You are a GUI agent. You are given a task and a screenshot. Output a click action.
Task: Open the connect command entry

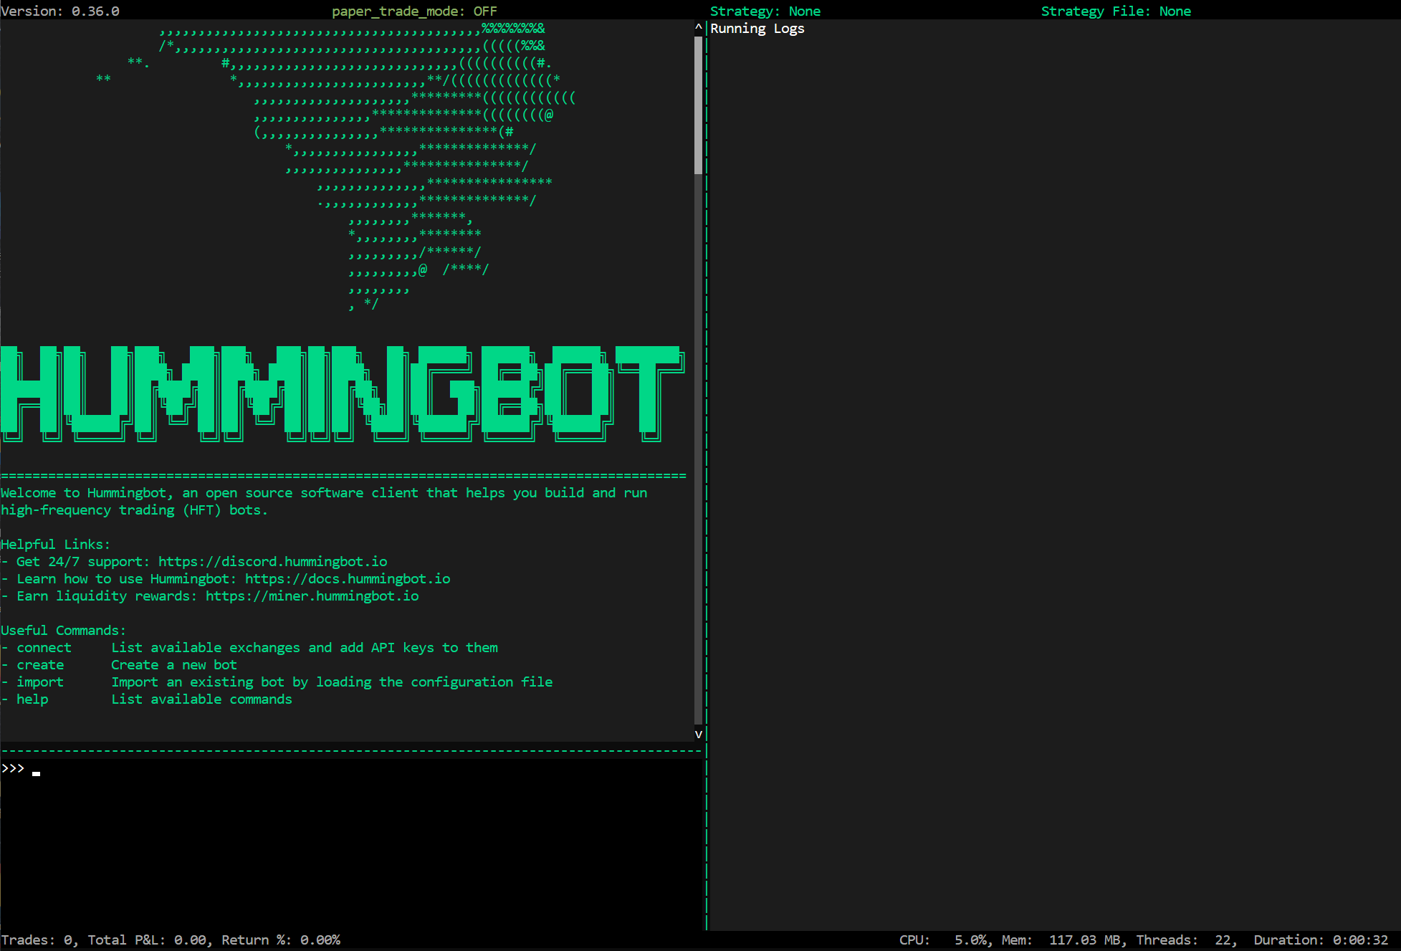pos(43,647)
